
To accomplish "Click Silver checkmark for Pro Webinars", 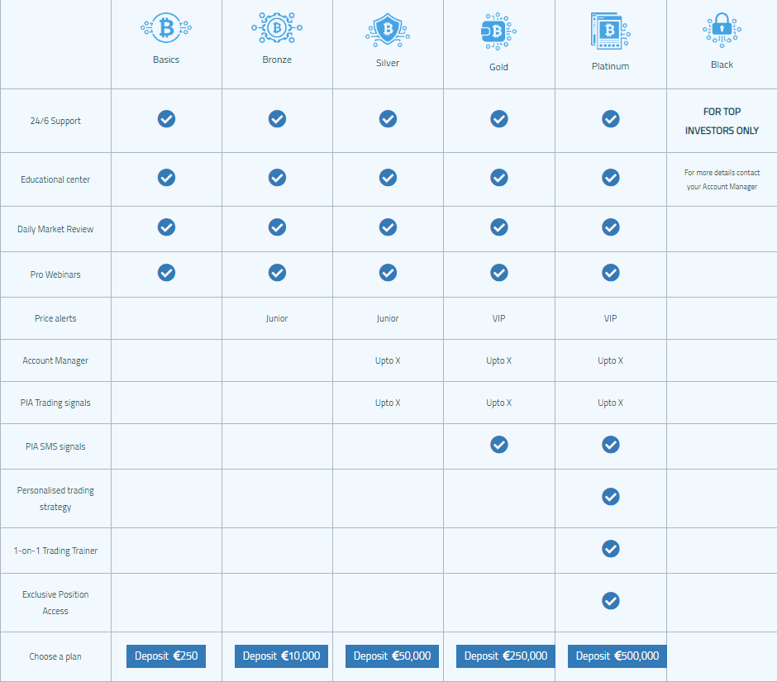I will coord(388,273).
